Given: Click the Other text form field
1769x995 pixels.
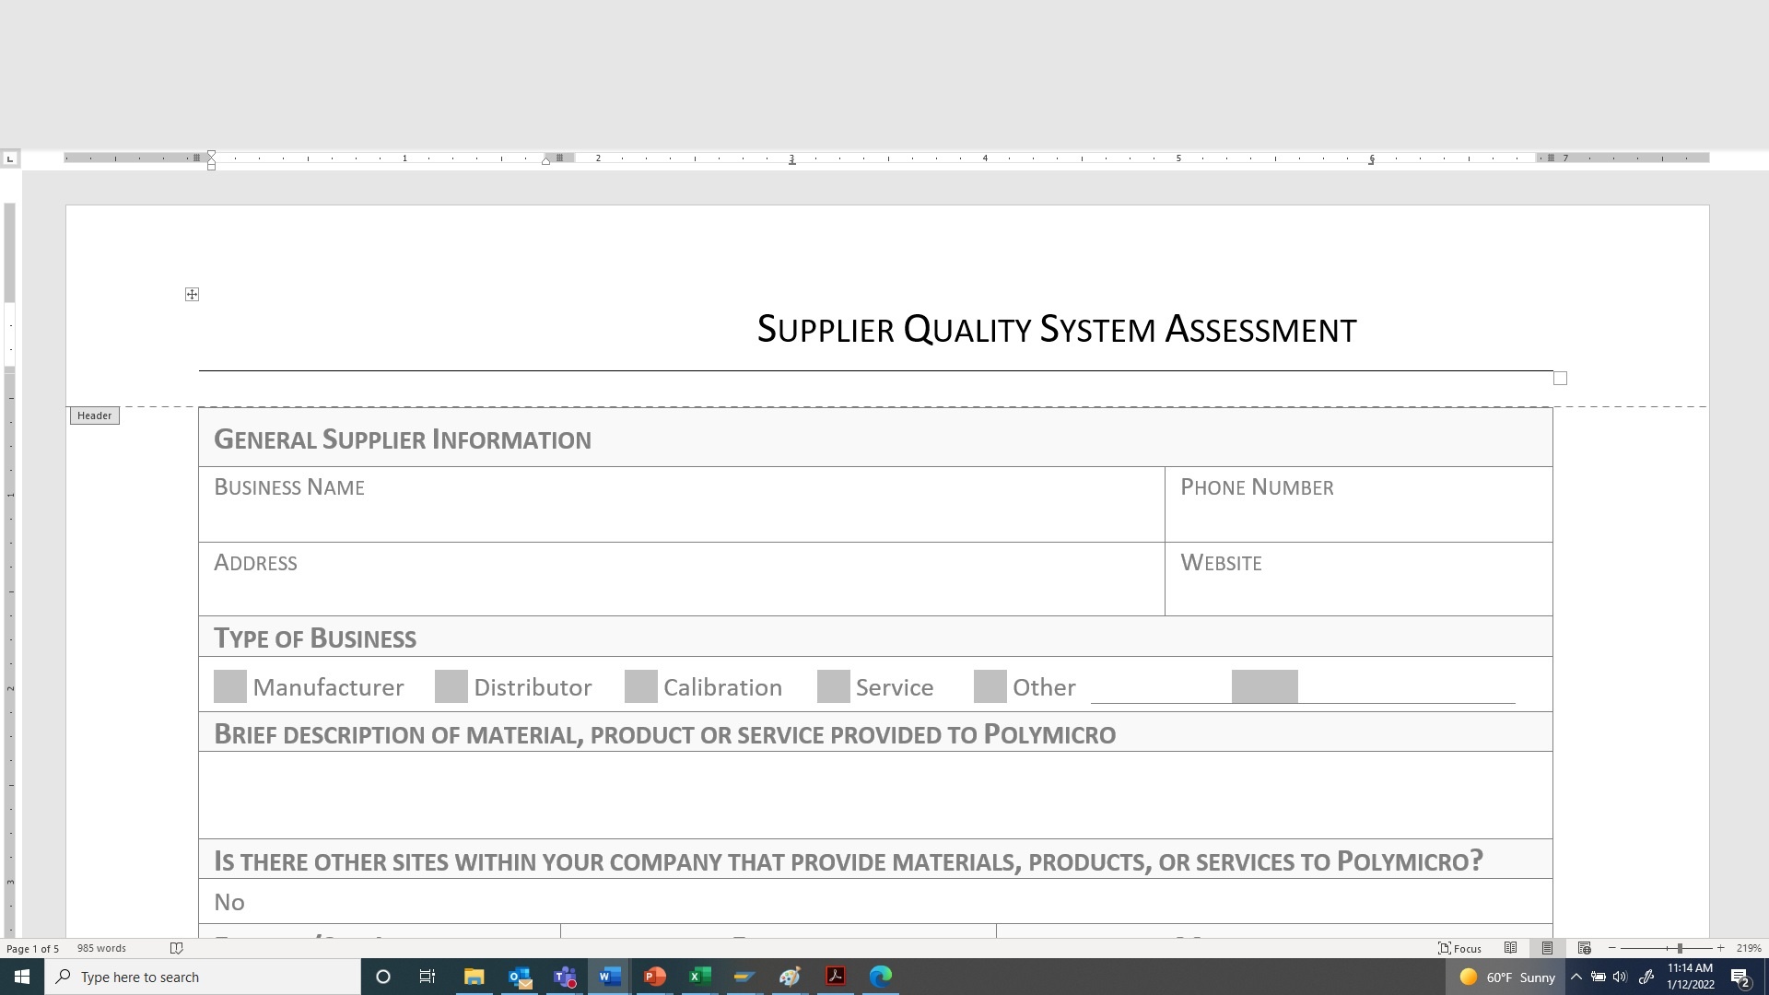Looking at the screenshot, I should coord(1265,686).
